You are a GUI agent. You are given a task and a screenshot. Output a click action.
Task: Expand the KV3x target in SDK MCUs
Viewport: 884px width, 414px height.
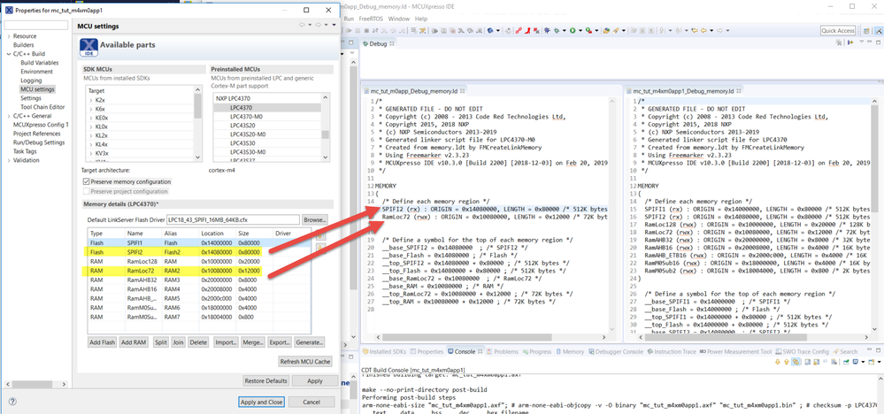click(91, 153)
